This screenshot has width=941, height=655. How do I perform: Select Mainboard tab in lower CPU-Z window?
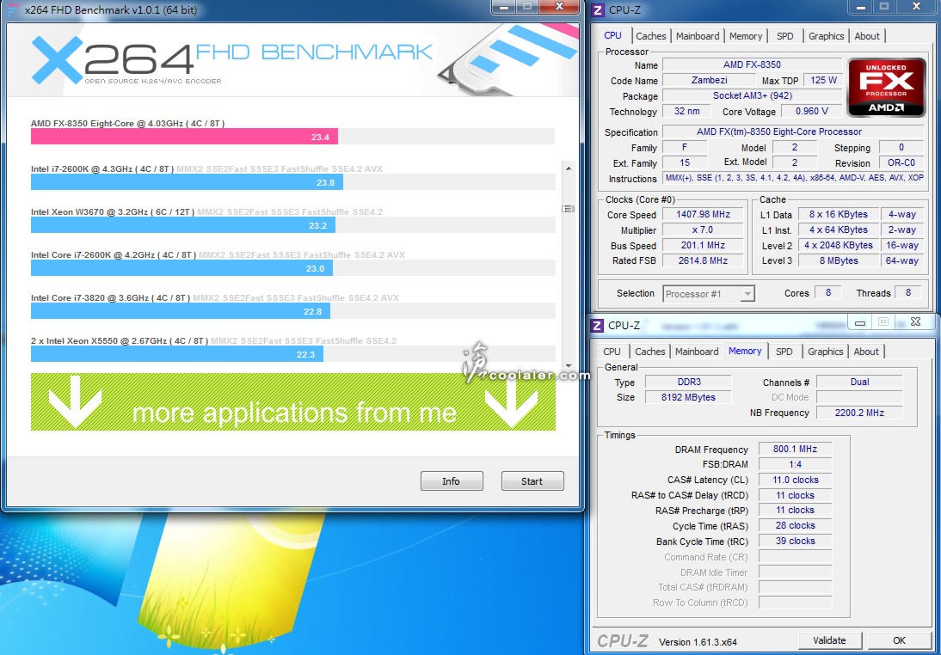tap(697, 352)
